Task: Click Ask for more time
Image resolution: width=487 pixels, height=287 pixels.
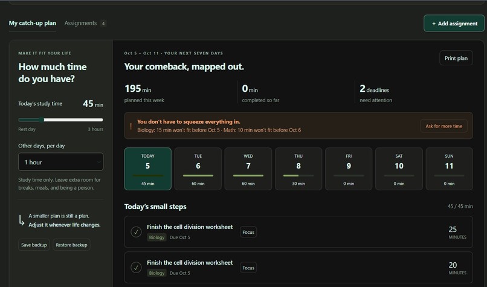Action: click(x=443, y=126)
